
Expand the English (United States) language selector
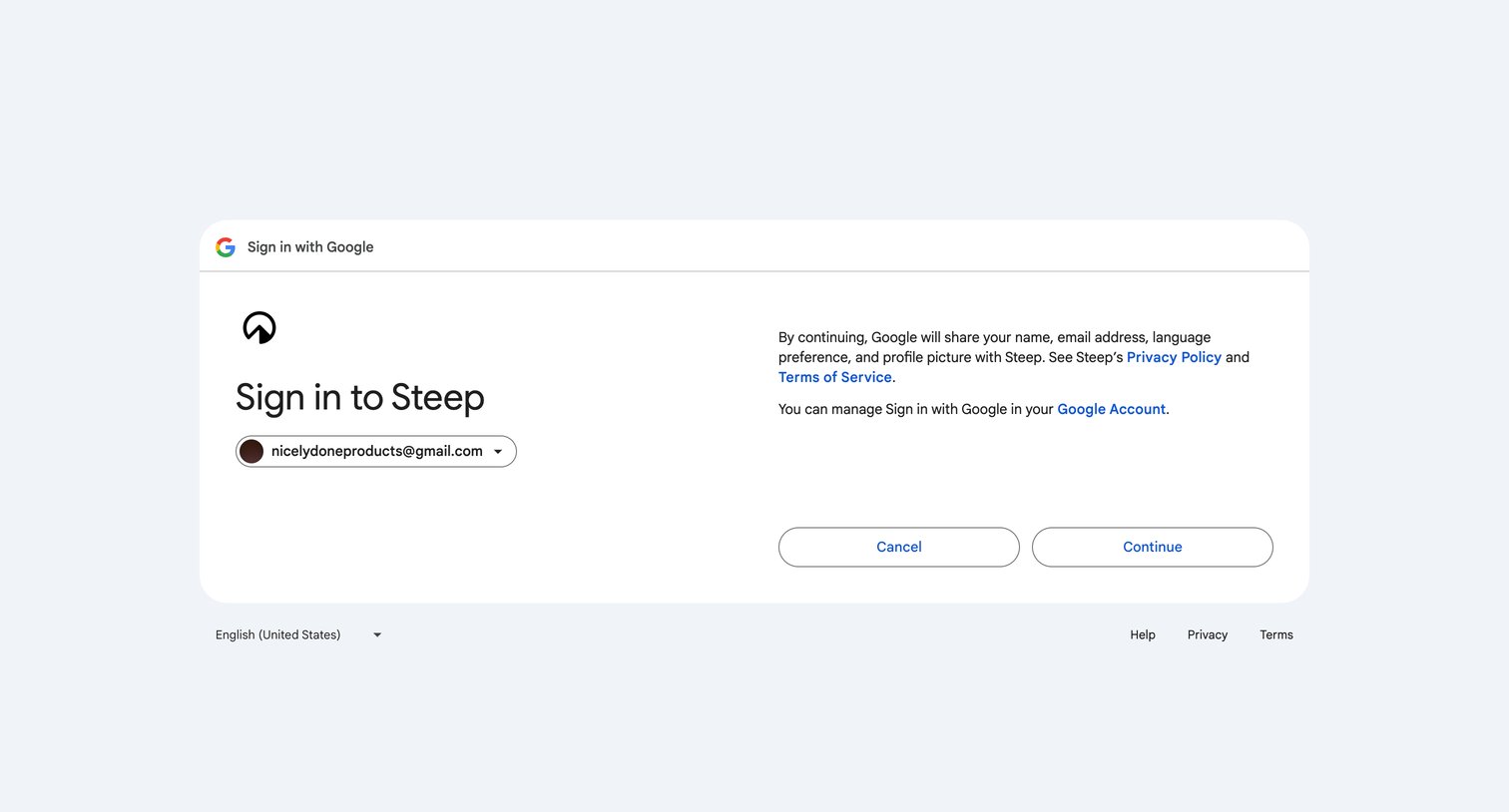coord(298,634)
